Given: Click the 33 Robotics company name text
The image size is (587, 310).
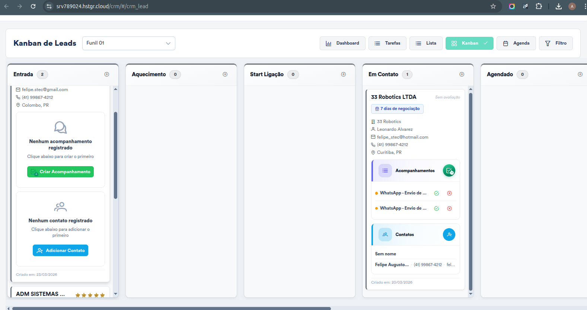Looking at the screenshot, I should [389, 122].
